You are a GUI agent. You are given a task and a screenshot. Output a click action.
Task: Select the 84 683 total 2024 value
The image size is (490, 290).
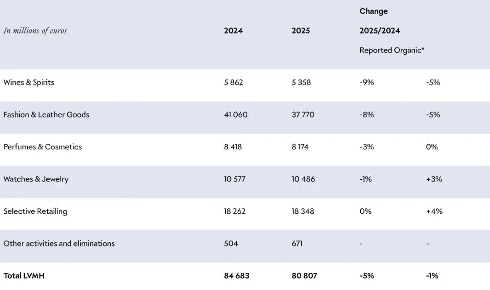click(236, 275)
